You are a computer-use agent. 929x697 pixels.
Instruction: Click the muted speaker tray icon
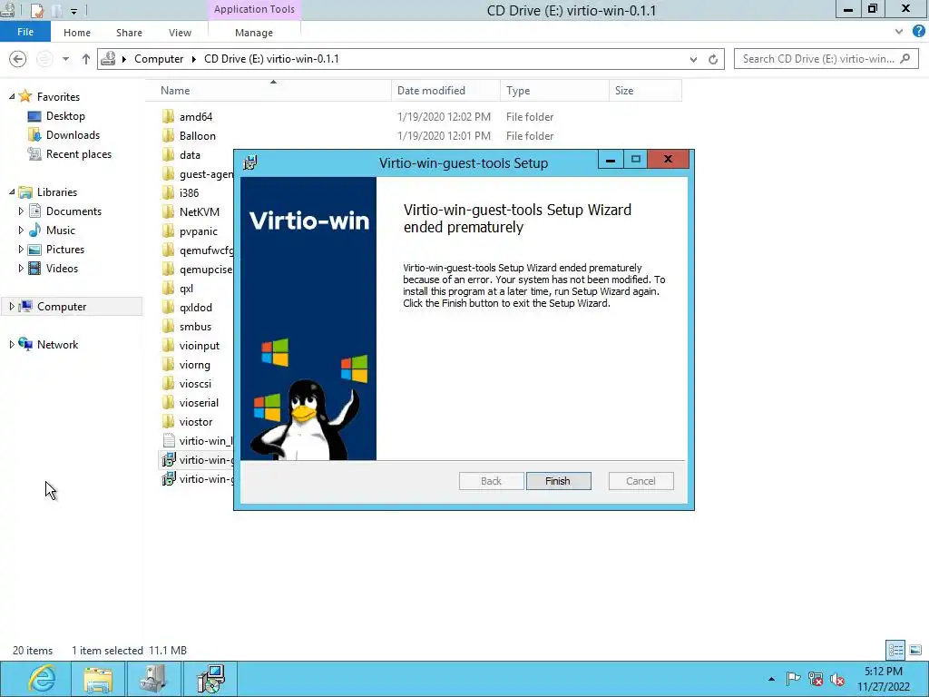837,679
